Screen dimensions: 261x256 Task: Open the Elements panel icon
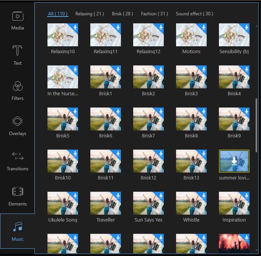point(18,191)
